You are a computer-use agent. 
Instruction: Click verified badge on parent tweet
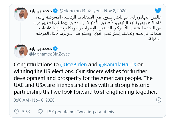55,11
